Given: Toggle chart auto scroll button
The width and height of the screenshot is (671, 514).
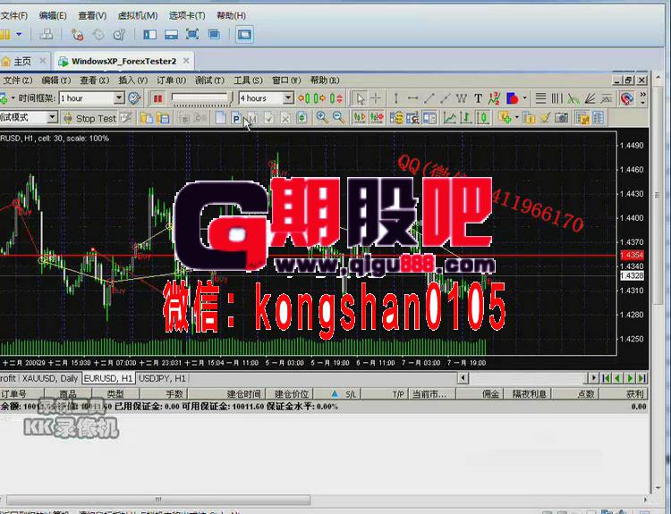Looking at the screenshot, I should [359, 118].
